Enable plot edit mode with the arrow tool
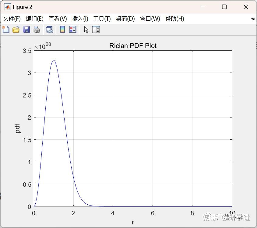Viewport: 257px width, 228px height. [x=86, y=29]
